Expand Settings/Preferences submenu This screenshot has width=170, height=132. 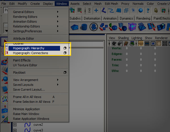(x=36, y=31)
